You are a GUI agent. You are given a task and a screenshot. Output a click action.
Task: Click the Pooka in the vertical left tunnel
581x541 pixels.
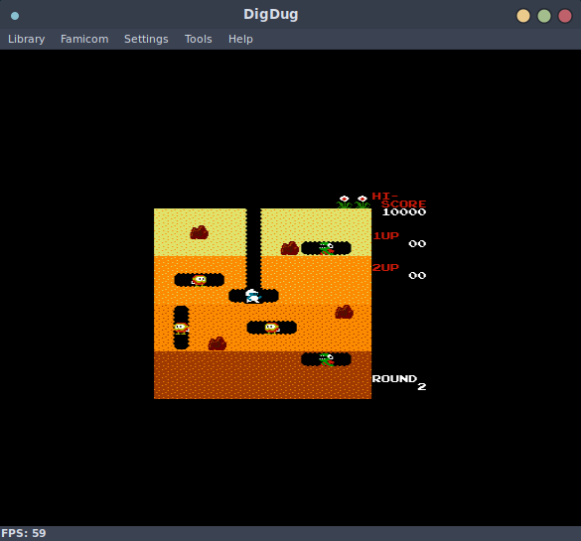point(181,329)
